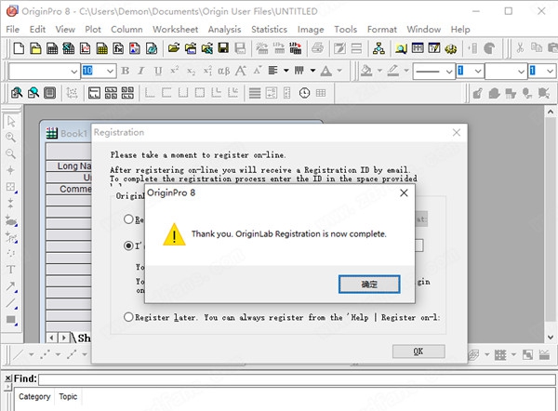Close the Find panel with the x button
Screen dimensions: 558x411
click(x=7, y=378)
